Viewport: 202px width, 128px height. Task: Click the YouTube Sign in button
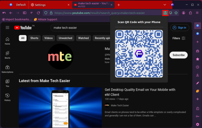point(180,28)
